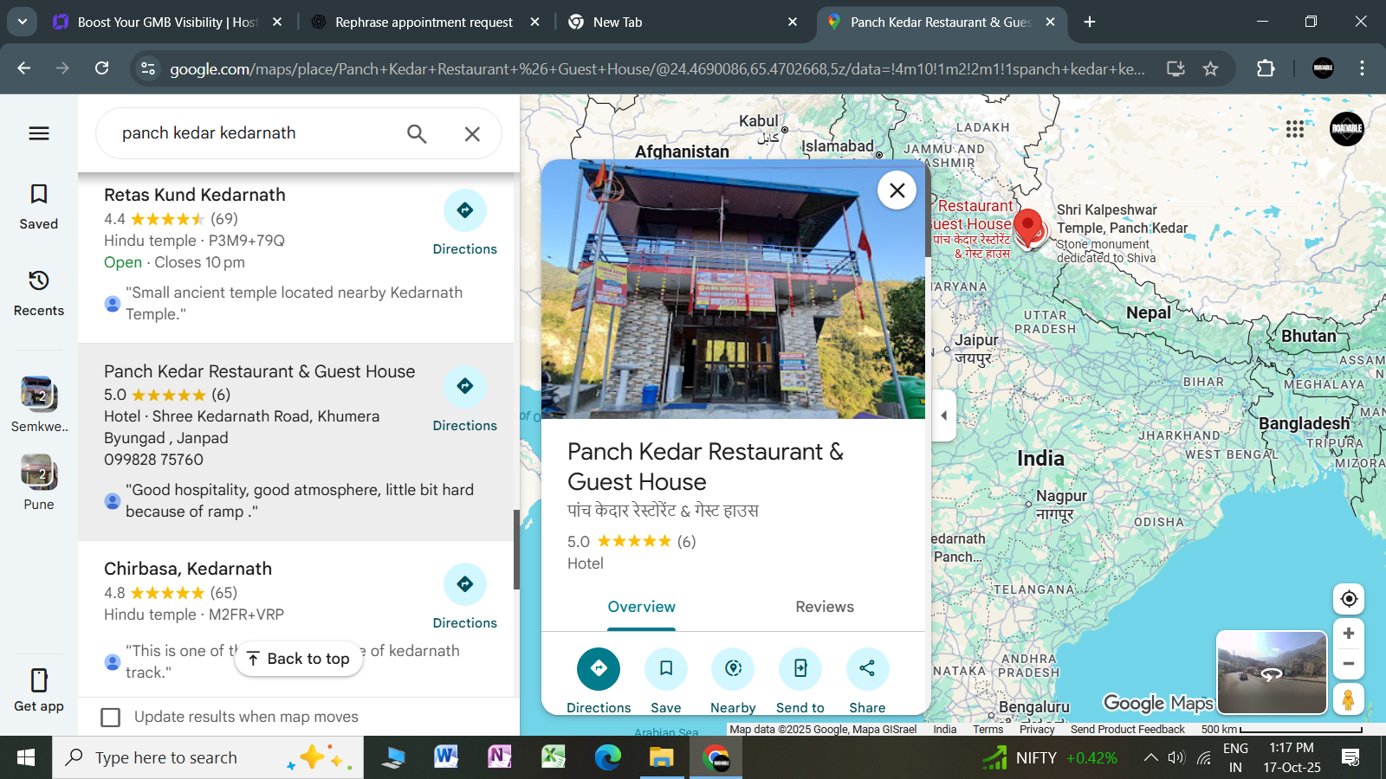
Task: Activate Street View pegman
Action: 1349,699
